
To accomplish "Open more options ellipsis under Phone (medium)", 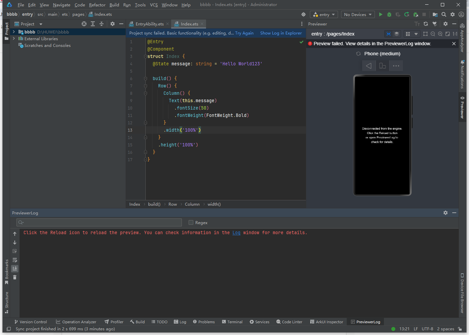I will (396, 66).
